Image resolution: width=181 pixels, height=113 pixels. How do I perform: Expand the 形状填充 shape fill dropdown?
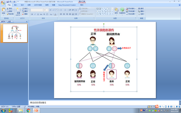(131, 8)
